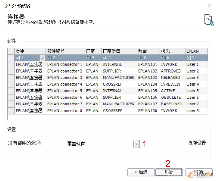Screen dimensions: 216x181
Task: Select the 类别 column header
Action: [30, 51]
